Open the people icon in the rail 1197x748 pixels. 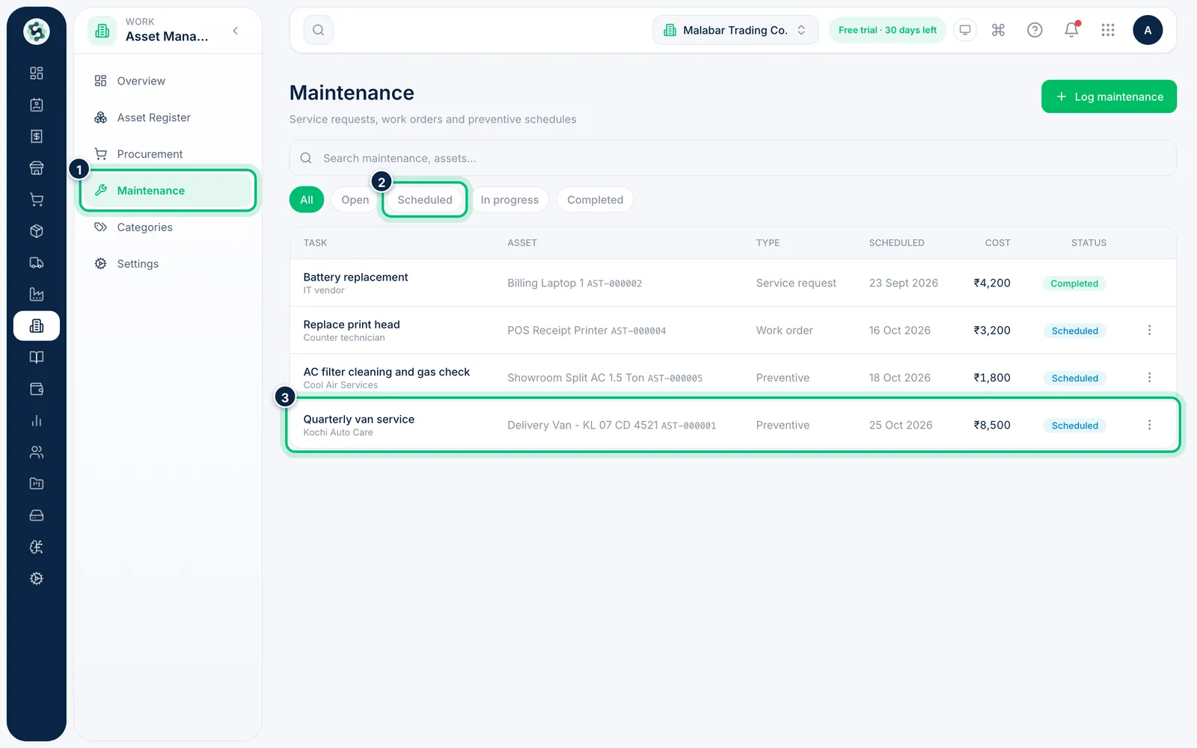pos(36,452)
